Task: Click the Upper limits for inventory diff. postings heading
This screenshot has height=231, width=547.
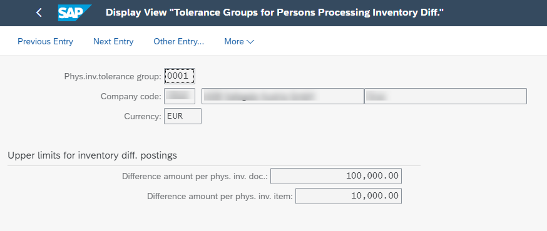Action: tap(93, 155)
